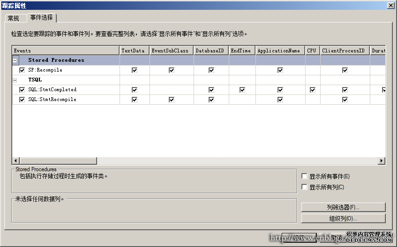This screenshot has height=247, width=397.
Task: Close the 跟踪属性 dialog window
Action: coord(390,5)
